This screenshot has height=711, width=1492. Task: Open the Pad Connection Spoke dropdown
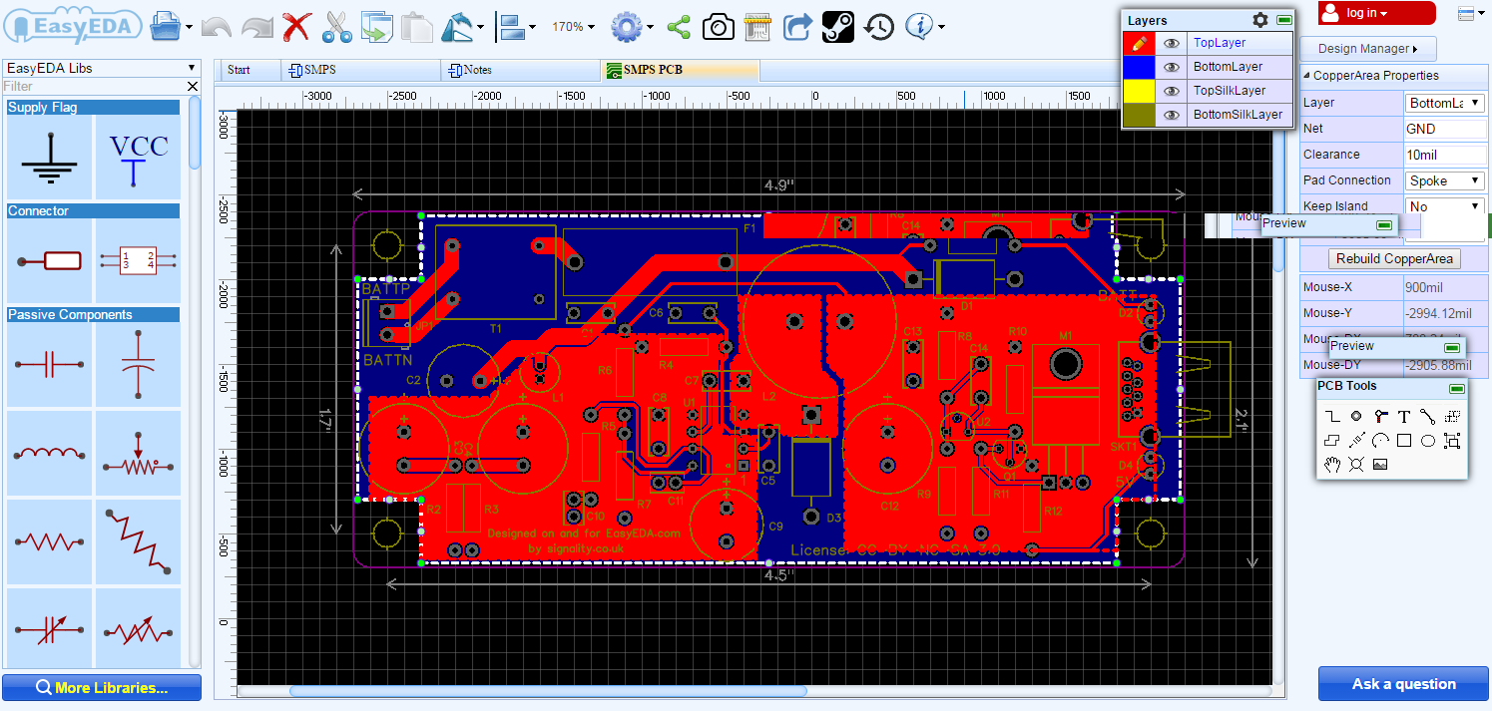[x=1444, y=180]
